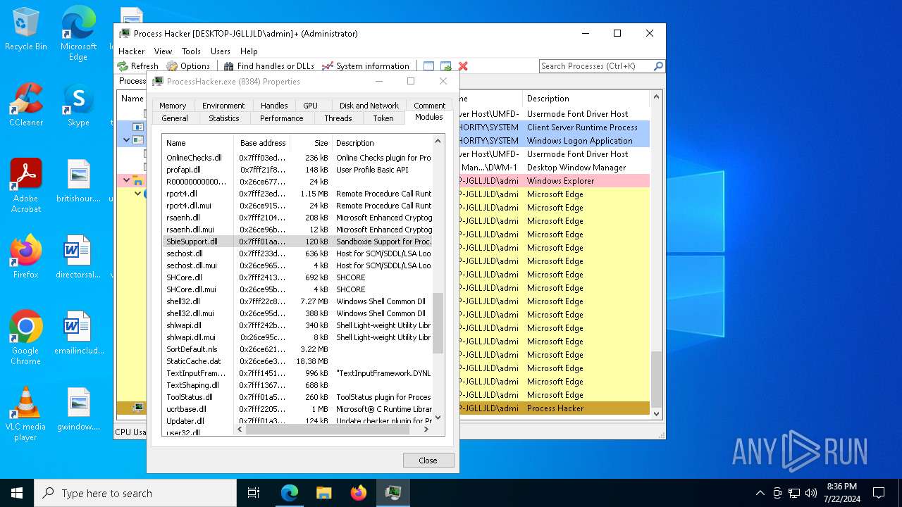The height and width of the screenshot is (507, 902).
Task: Sort modules by Description column header
Action: pyautogui.click(x=381, y=143)
